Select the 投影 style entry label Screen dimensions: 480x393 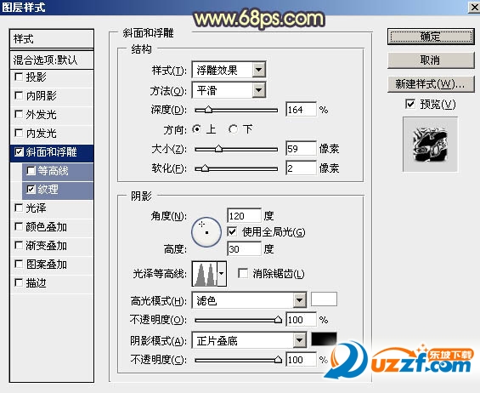[37, 77]
